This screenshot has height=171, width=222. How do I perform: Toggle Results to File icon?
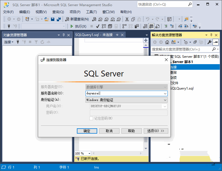point(157,27)
